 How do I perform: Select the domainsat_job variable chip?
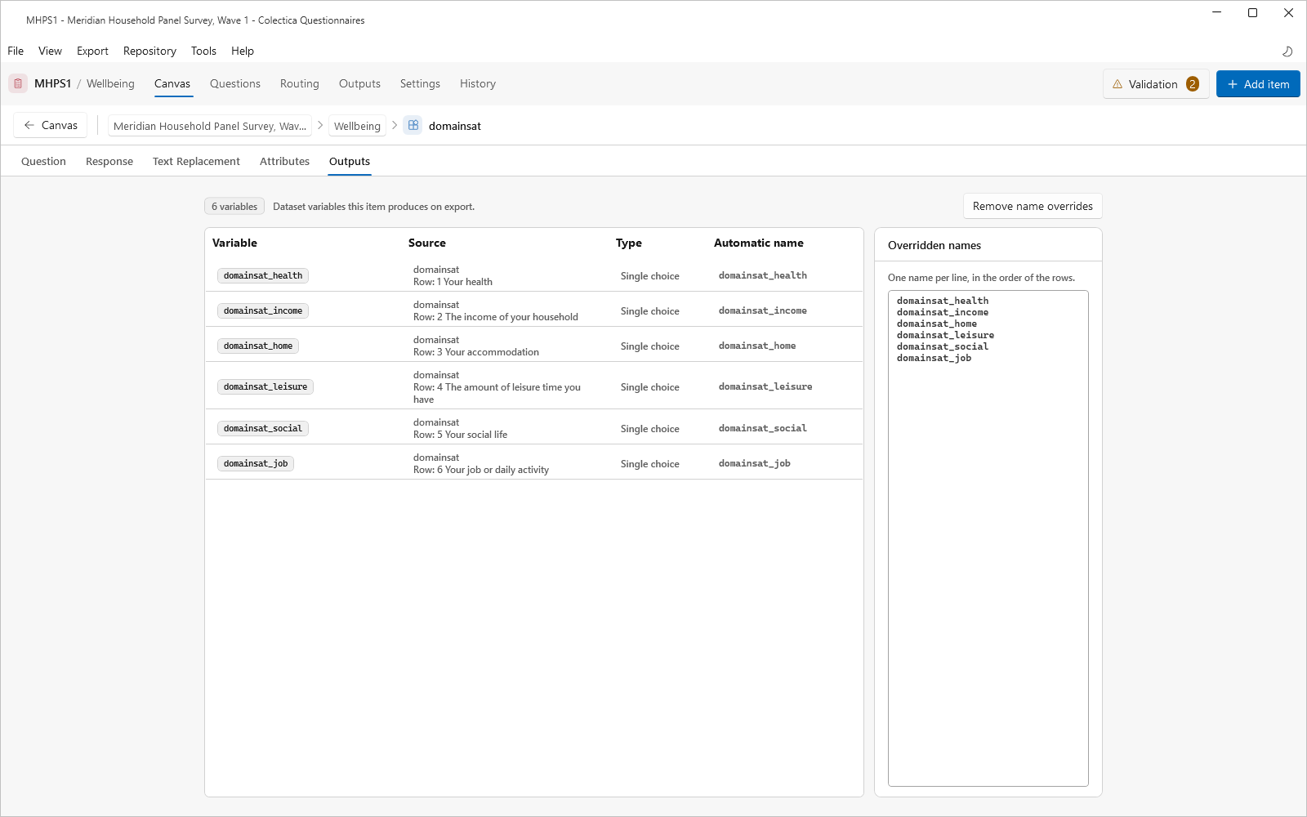click(x=256, y=464)
